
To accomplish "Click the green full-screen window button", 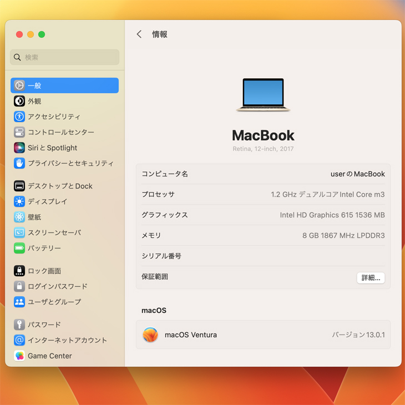I will pyautogui.click(x=42, y=34).
